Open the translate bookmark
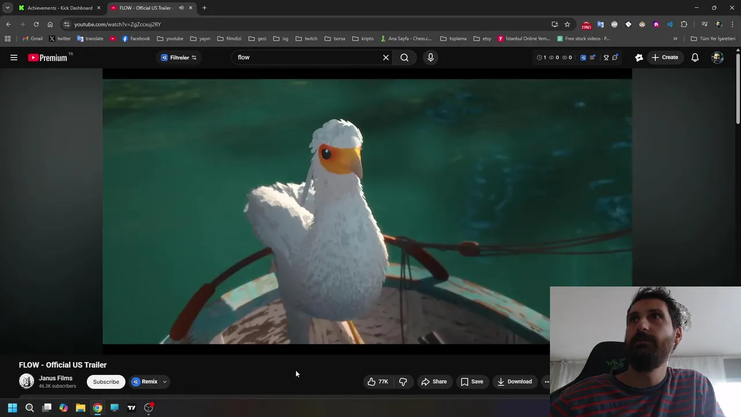The width and height of the screenshot is (741, 417). [90, 39]
